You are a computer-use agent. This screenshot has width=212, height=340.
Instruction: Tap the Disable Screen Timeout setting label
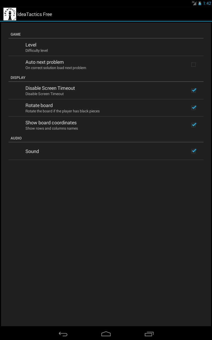coord(50,88)
